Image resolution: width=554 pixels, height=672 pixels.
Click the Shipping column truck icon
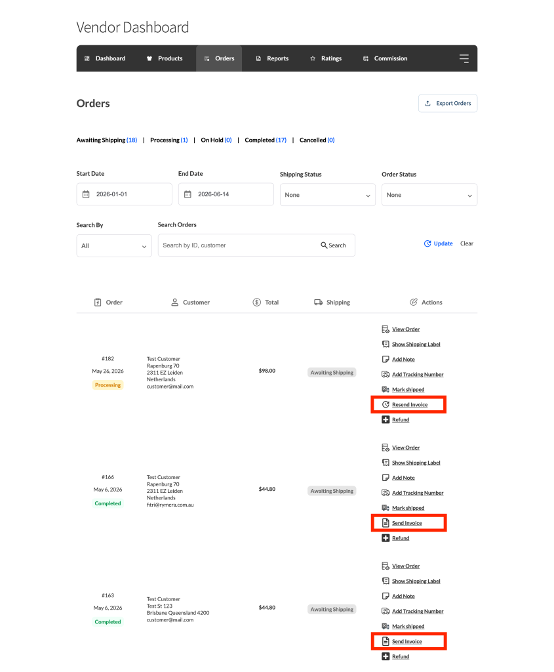click(x=318, y=302)
